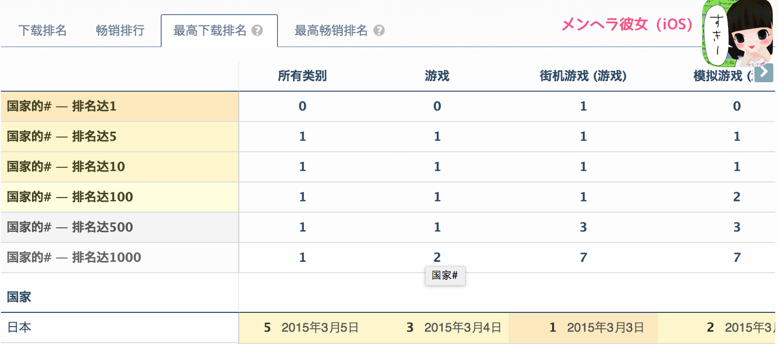779x344 pixels.
Task: Click the right arrow to show more categories
Action: coord(764,73)
